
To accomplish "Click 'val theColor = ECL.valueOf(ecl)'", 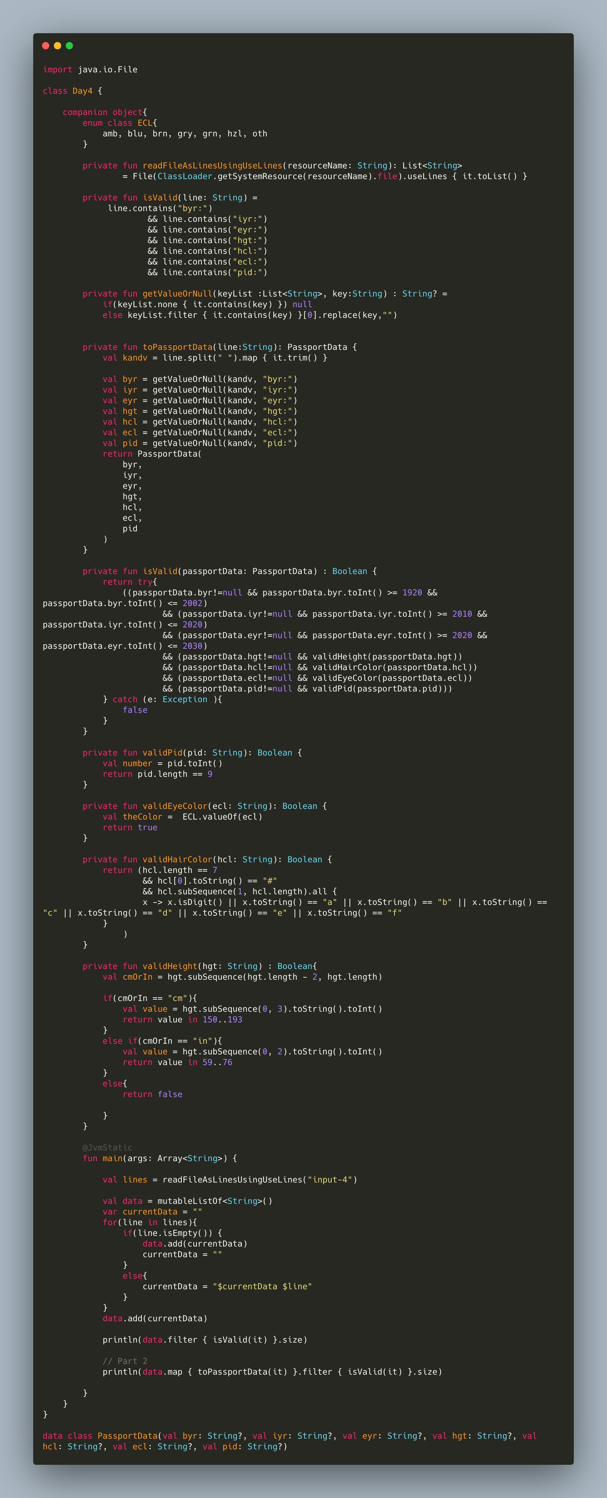I will [x=183, y=817].
